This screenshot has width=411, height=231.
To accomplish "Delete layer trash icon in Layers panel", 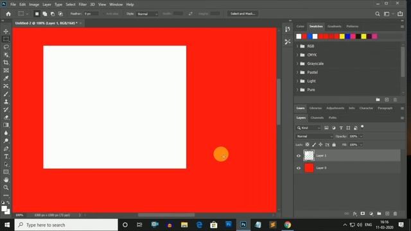I will pos(396,214).
